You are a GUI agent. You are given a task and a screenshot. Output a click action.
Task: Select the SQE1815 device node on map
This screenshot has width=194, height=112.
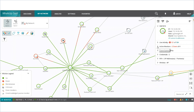(x=90, y=46)
